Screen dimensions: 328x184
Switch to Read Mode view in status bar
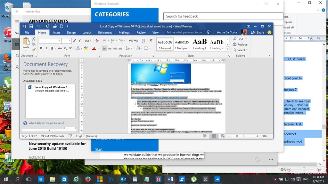pos(205,136)
